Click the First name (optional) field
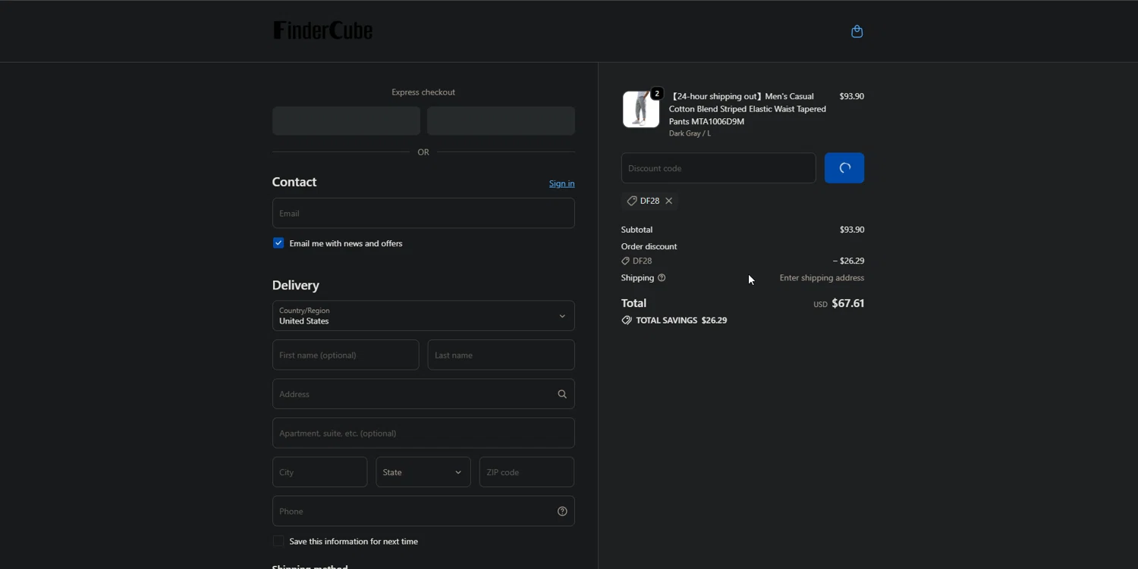Screen dimensions: 1138x569 tap(346, 355)
